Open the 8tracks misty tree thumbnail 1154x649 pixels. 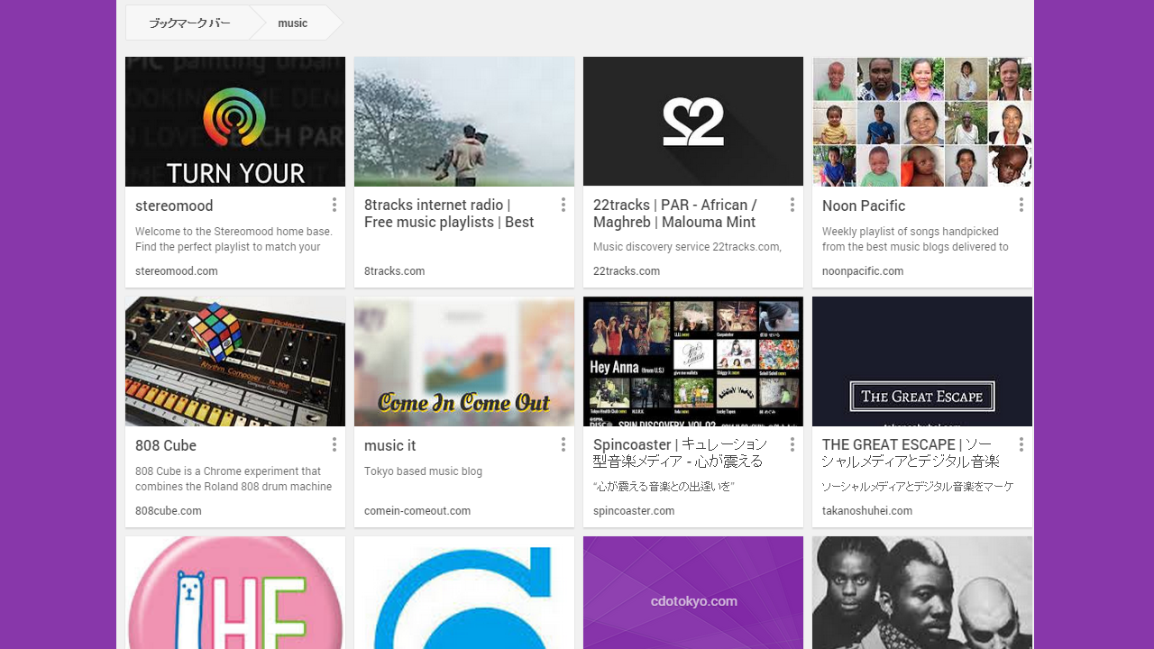pos(464,122)
